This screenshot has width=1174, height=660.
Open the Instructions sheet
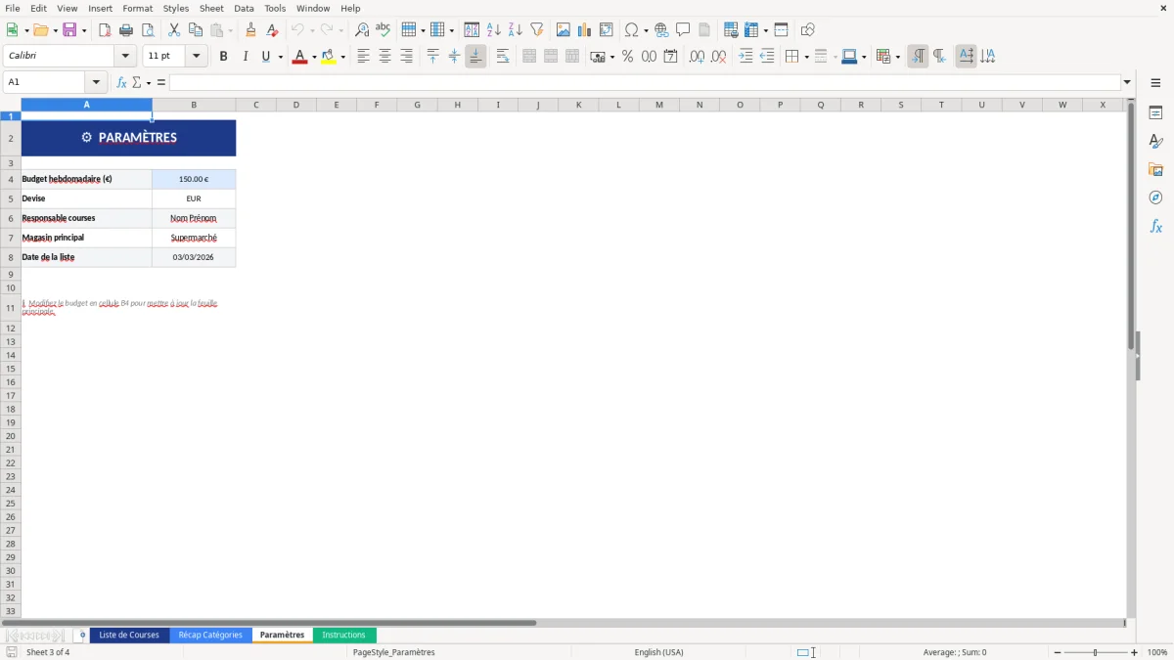[344, 635]
